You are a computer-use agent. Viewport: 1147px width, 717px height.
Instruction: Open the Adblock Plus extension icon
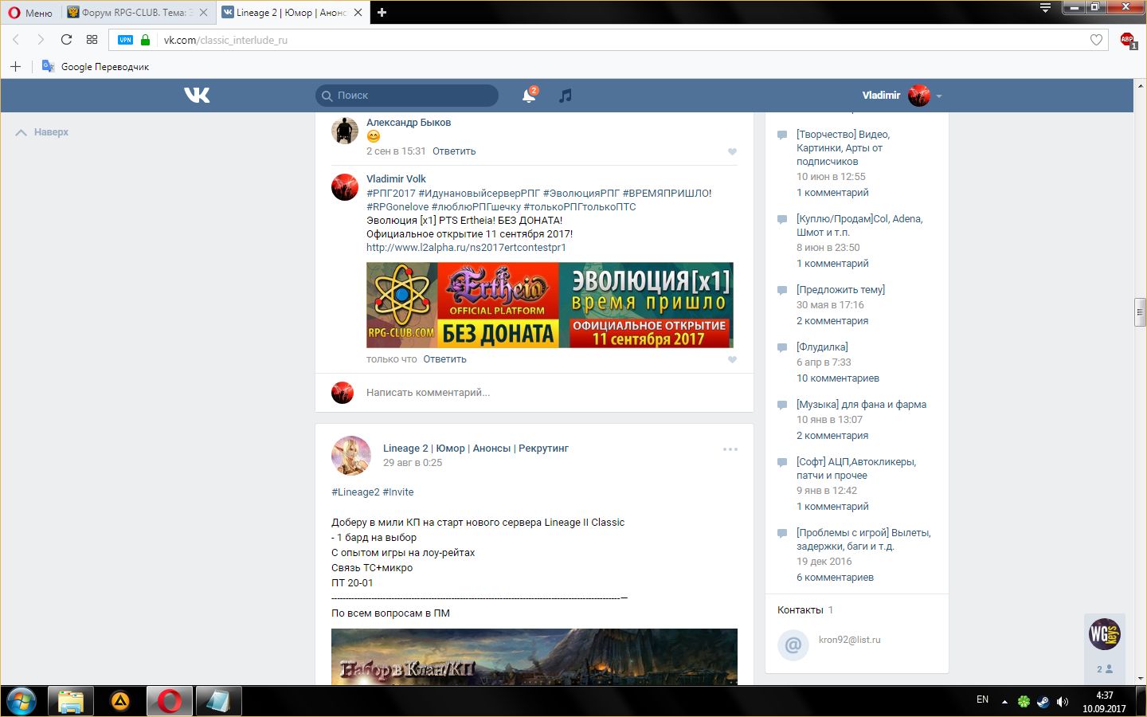point(1128,40)
